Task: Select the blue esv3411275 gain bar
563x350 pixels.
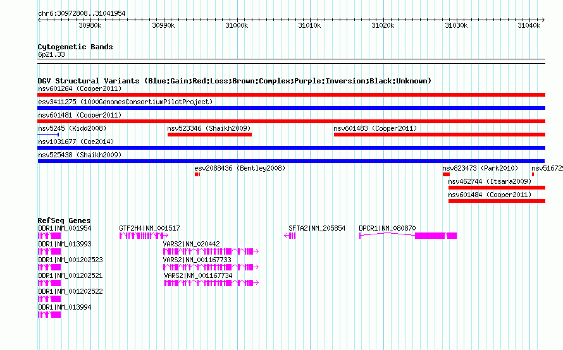Action: point(291,108)
